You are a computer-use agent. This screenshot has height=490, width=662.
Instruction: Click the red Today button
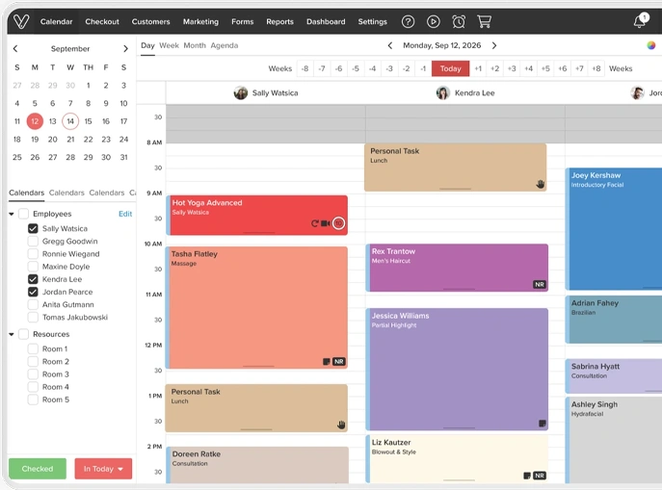[450, 68]
